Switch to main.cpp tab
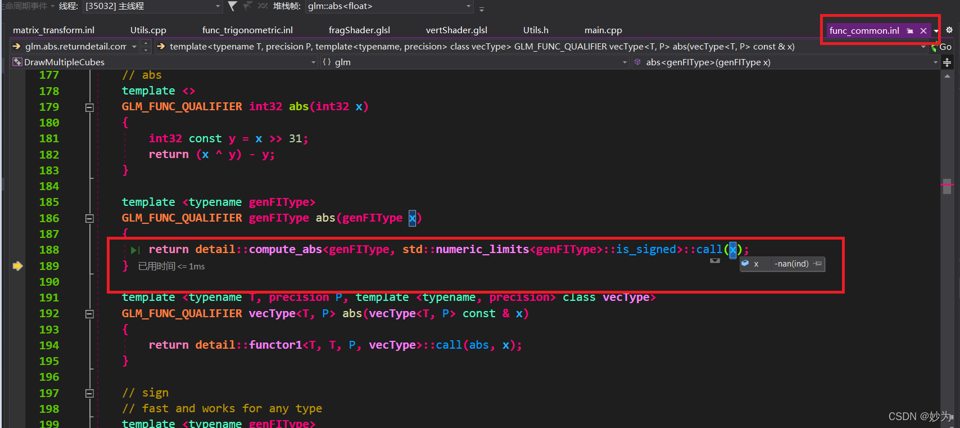Screen dimensions: 960x428 tap(603, 30)
